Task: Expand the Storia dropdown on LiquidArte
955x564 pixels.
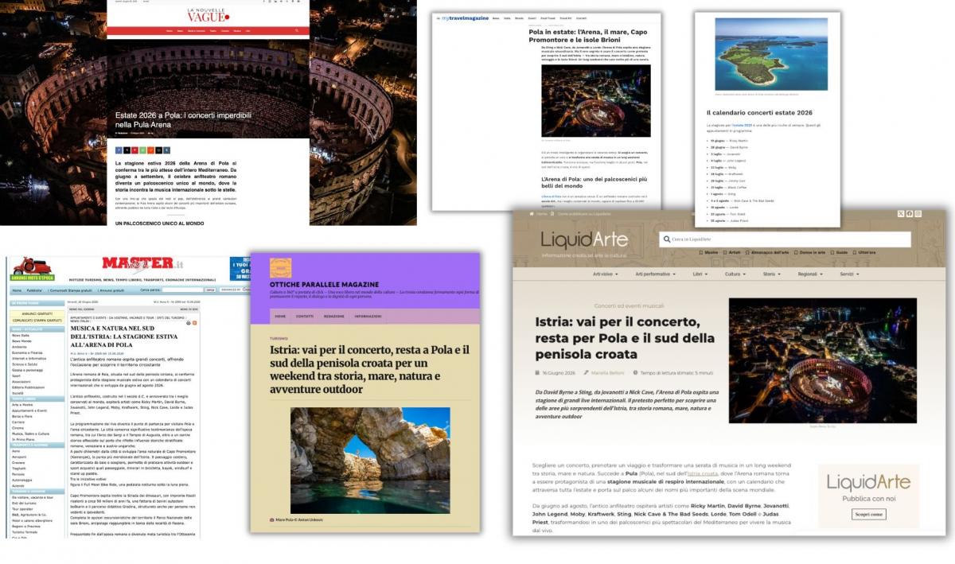Action: click(x=771, y=274)
